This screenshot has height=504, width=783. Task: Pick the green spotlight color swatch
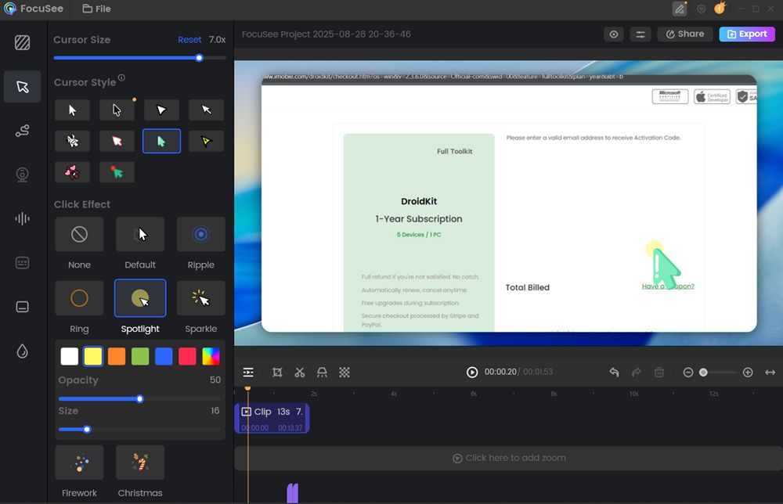tap(140, 356)
